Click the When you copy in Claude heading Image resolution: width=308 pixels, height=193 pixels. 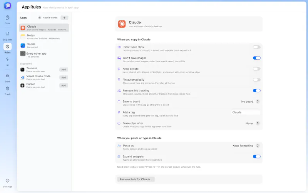134,40
